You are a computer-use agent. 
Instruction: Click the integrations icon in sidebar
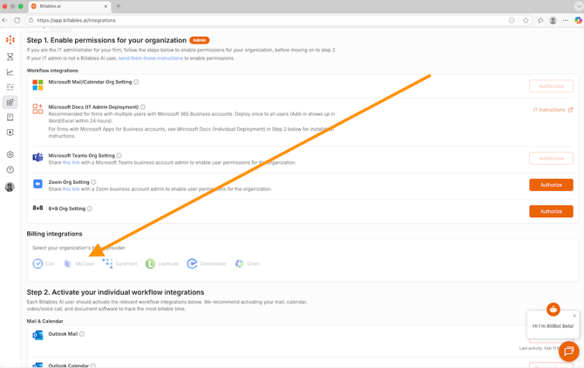(10, 102)
